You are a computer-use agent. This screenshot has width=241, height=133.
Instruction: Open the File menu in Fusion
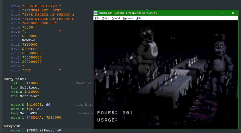[x=97, y=18]
